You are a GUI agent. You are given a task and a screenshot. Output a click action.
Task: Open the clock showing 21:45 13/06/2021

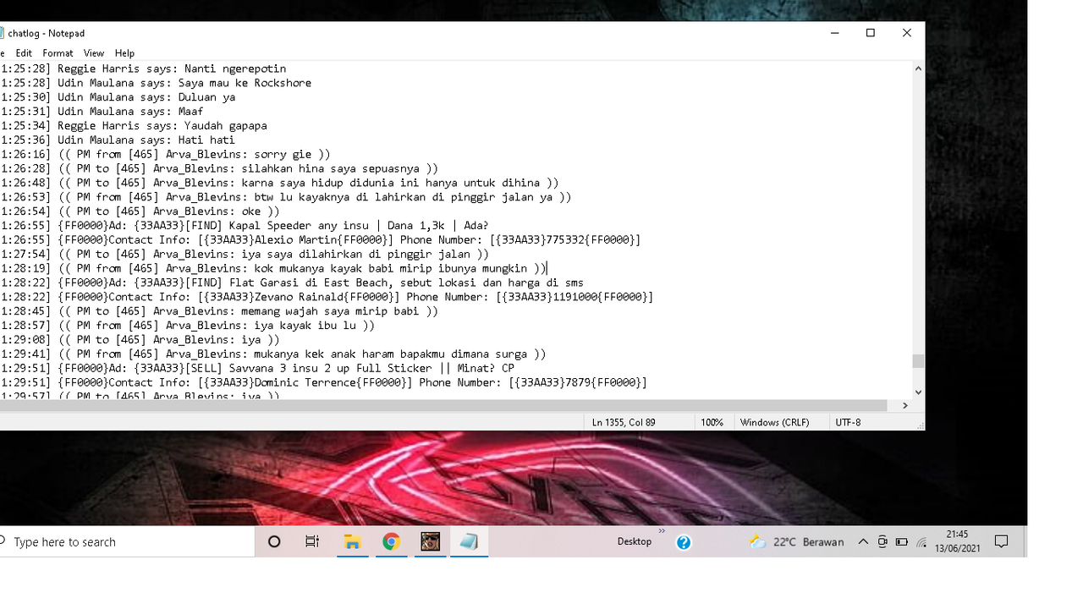pyautogui.click(x=957, y=542)
